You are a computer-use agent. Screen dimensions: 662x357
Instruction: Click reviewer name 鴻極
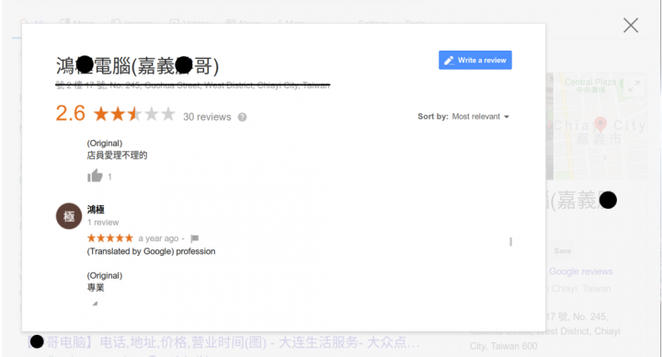pos(96,209)
